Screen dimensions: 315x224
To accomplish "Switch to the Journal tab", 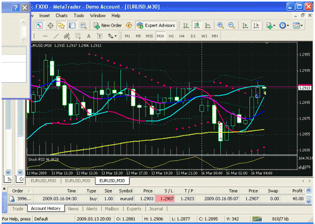I will click(156, 209).
